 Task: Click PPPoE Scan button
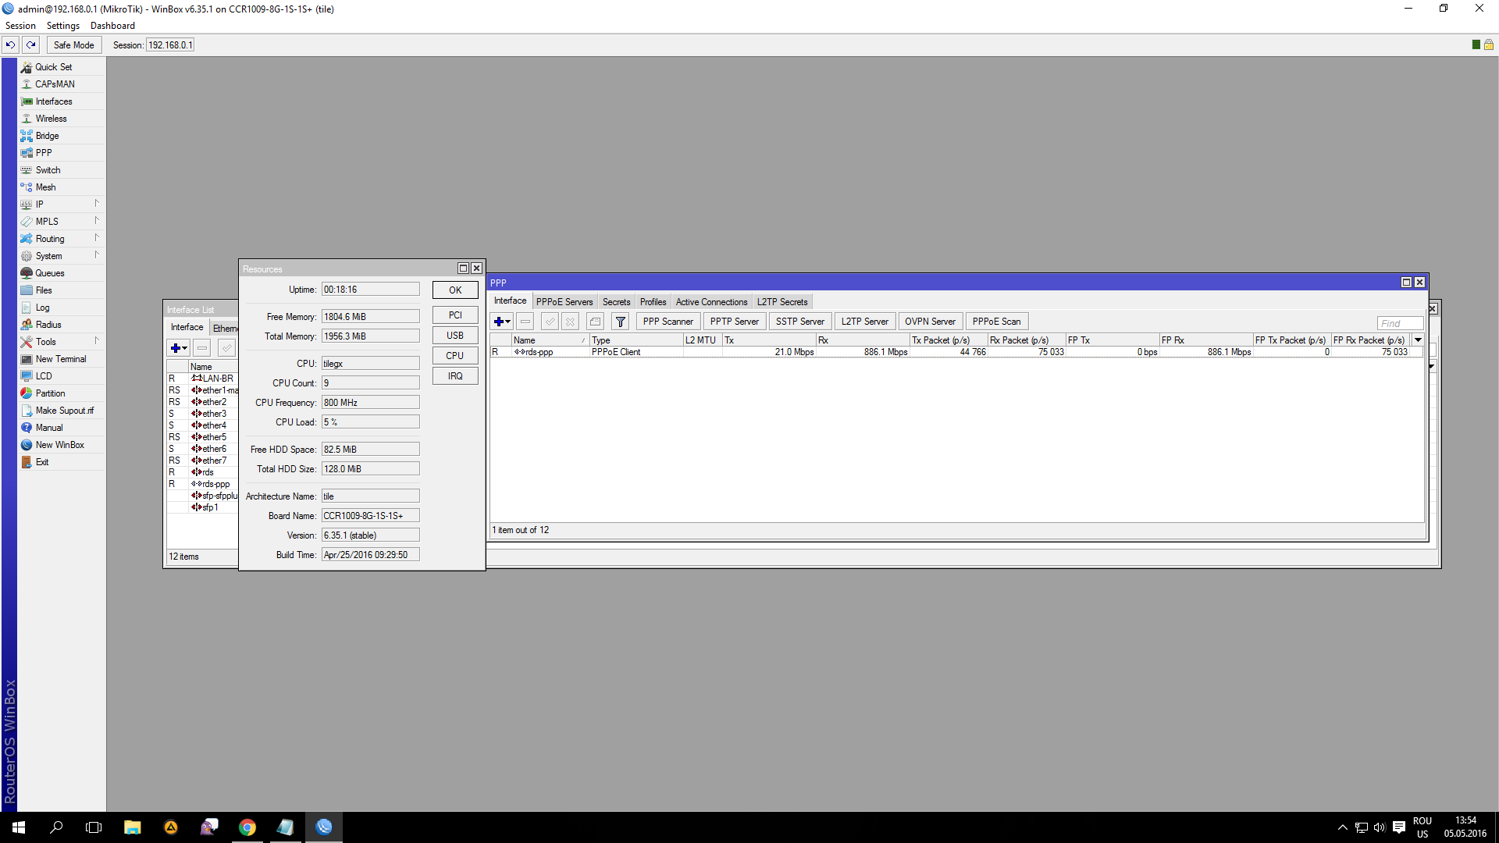click(996, 322)
